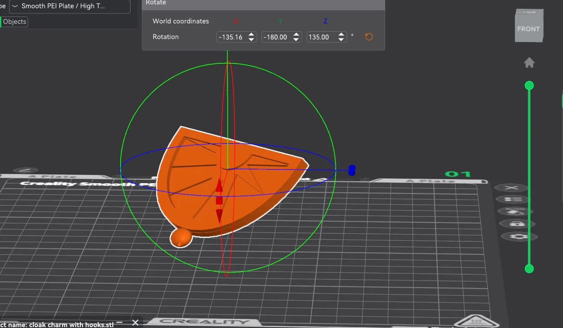The width and height of the screenshot is (563, 328).
Task: Click the blue Z axis label
Action: point(326,21)
